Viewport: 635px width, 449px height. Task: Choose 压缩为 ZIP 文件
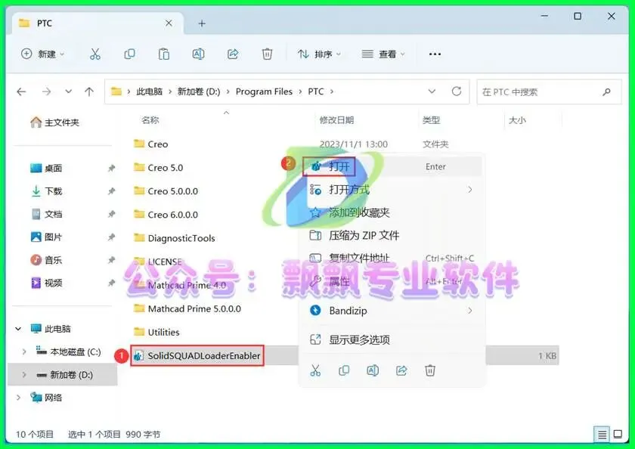392,235
